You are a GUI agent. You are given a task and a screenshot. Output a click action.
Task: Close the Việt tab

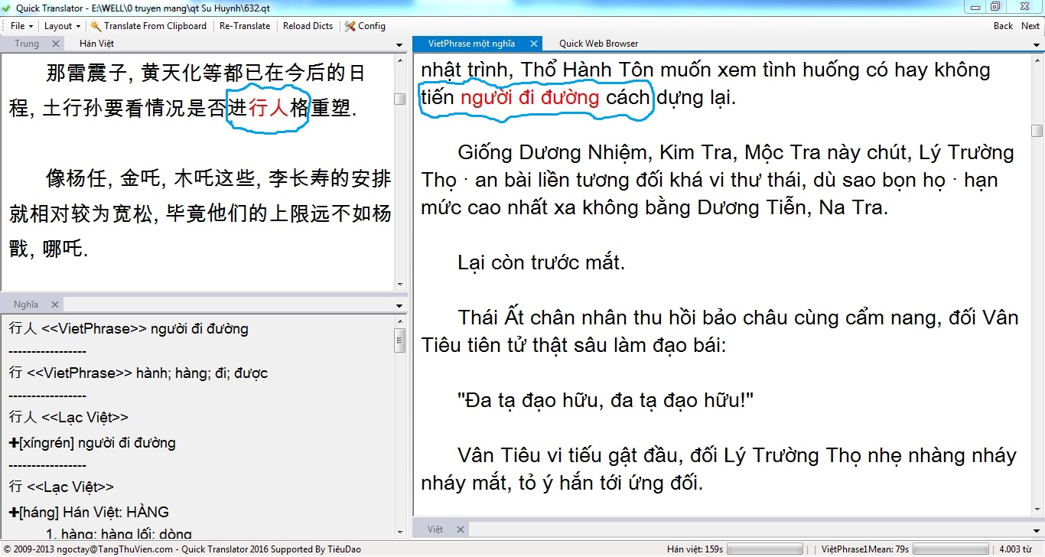pyautogui.click(x=460, y=529)
